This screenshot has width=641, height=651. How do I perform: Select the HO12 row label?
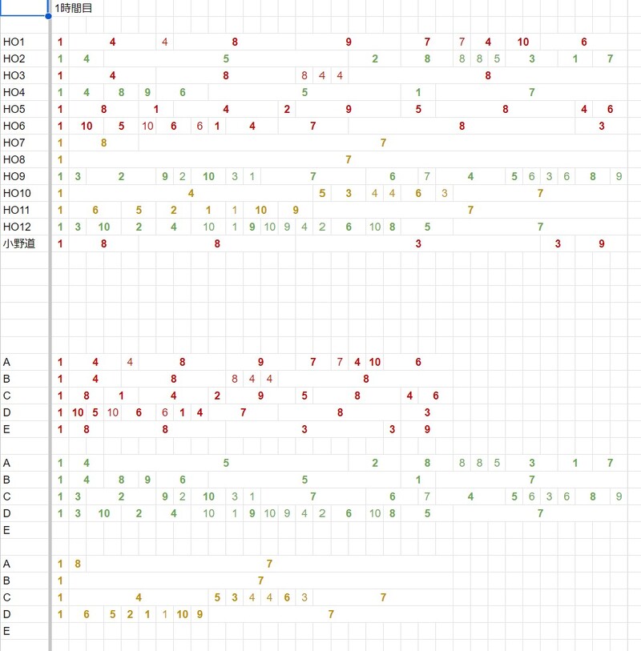click(17, 227)
